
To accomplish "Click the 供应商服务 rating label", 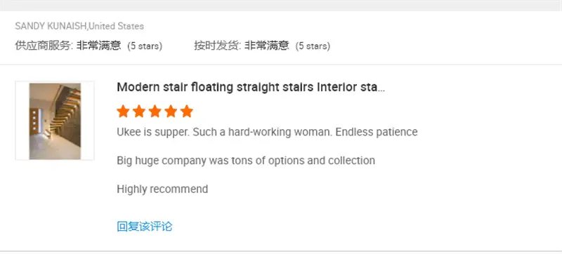I will tap(44, 46).
